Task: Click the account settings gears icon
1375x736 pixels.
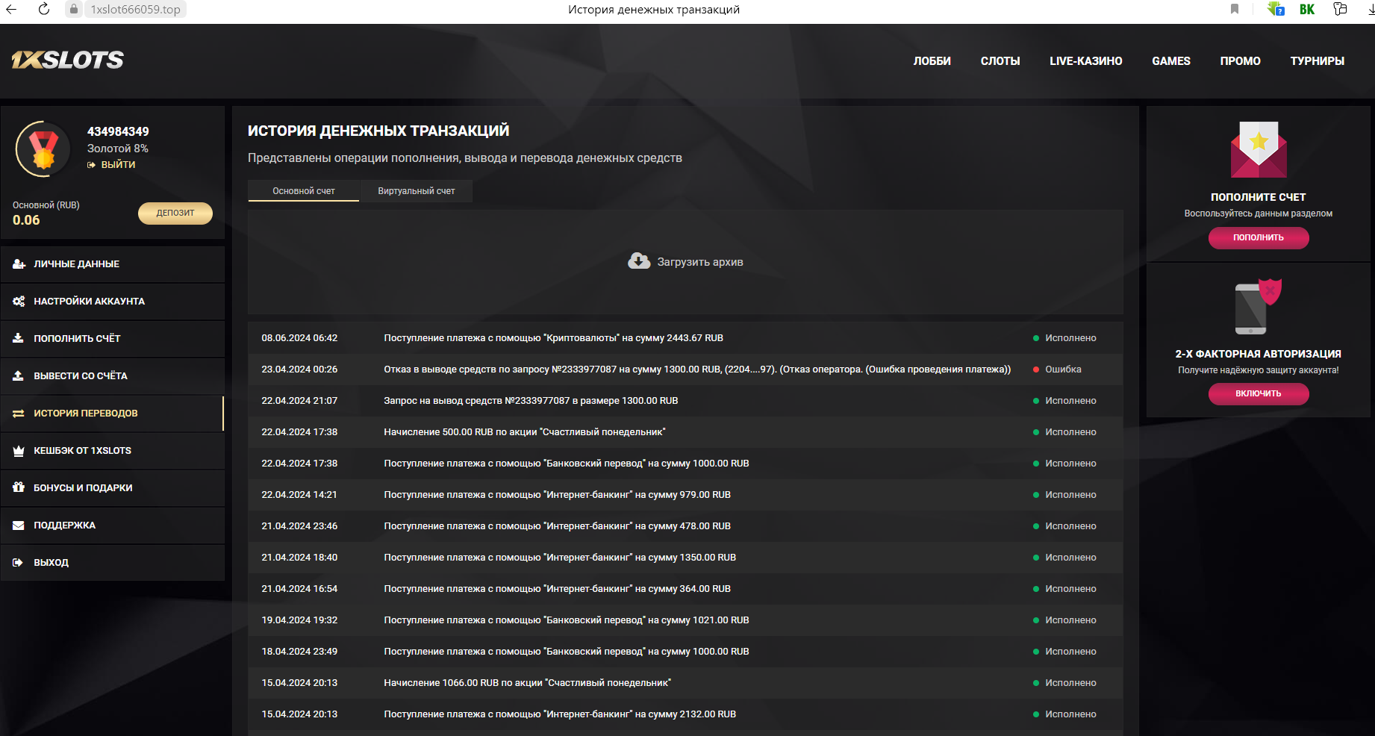Action: tap(19, 302)
